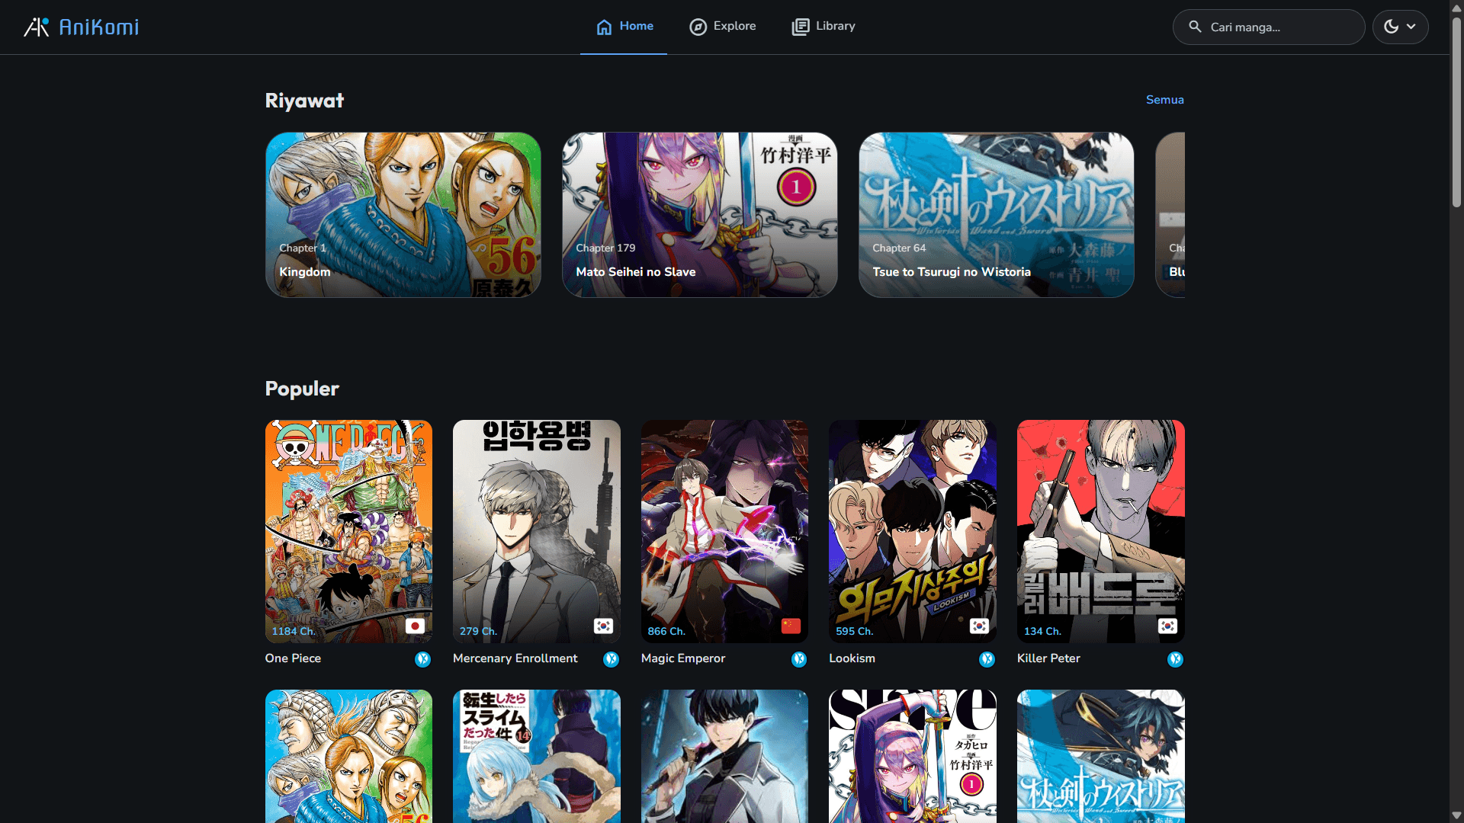Click the Explore compass icon

click(698, 27)
